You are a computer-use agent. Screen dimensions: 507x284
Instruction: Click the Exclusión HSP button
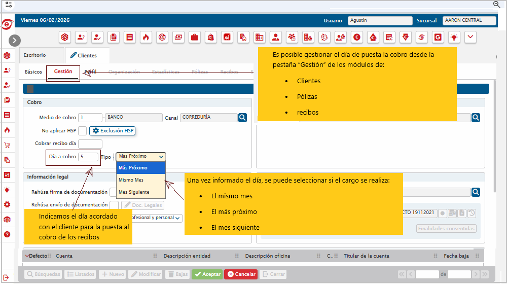coord(113,131)
